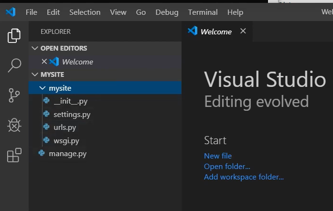The width and height of the screenshot is (333, 211).
Task: Click the Open folder... link
Action: [x=227, y=167]
